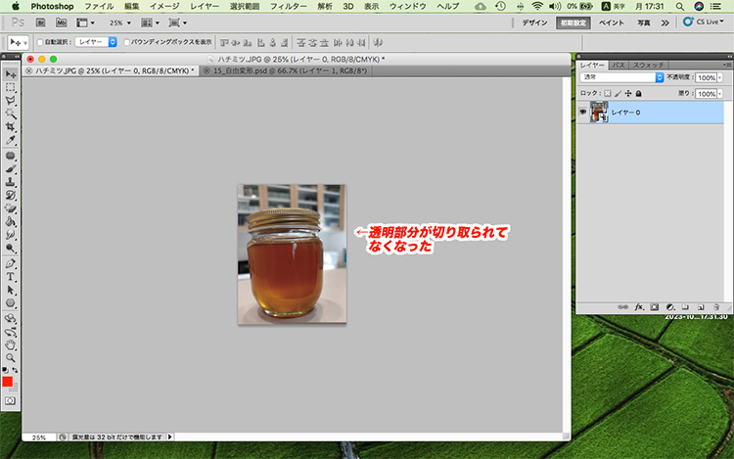Select the Polygonal Lasso tool
The height and width of the screenshot is (459, 734).
tap(11, 101)
